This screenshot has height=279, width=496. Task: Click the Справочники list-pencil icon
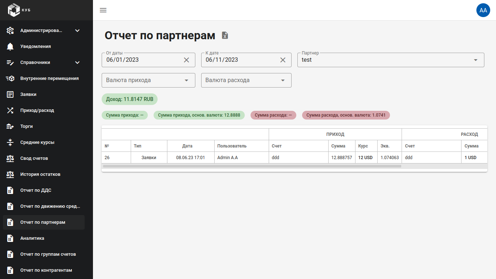coord(10,62)
